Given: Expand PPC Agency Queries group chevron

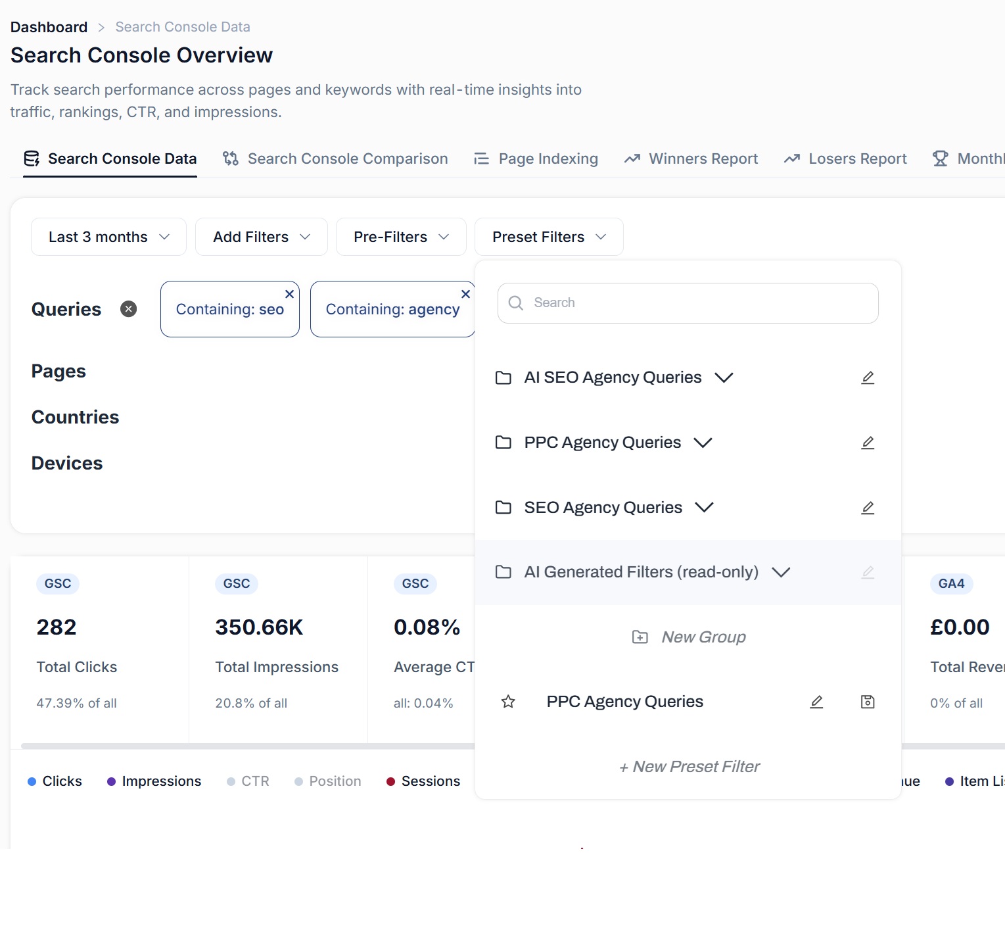Looking at the screenshot, I should [x=703, y=443].
